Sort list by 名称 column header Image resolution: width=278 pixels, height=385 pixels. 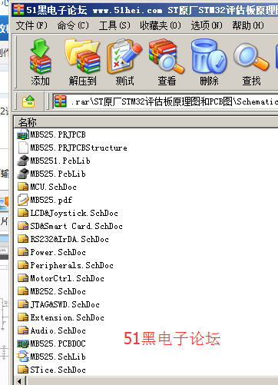coord(146,122)
